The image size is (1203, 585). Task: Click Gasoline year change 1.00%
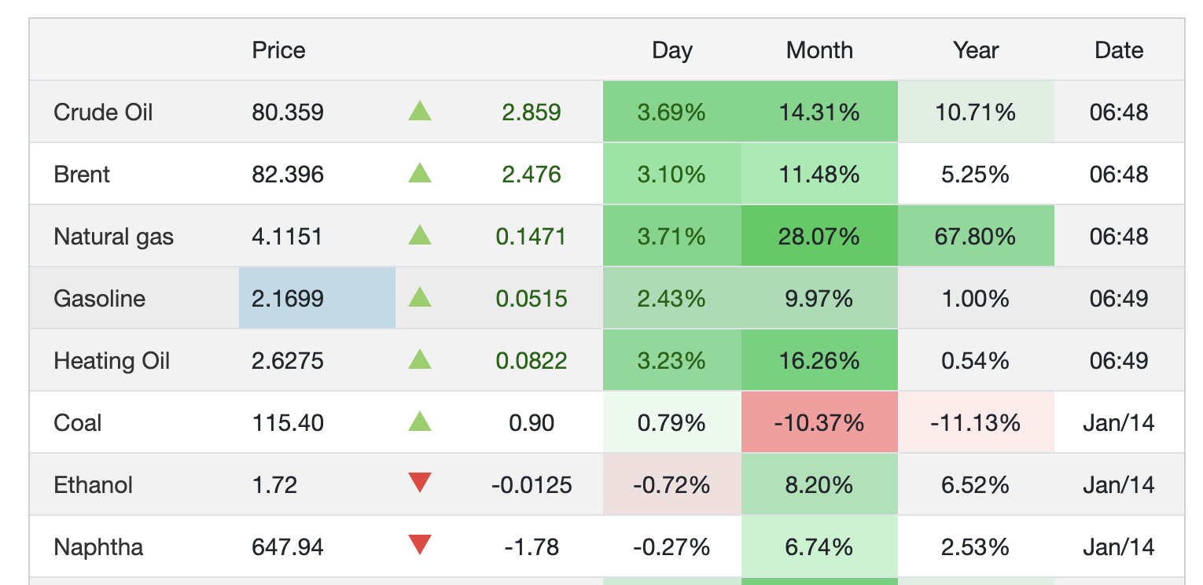(976, 298)
